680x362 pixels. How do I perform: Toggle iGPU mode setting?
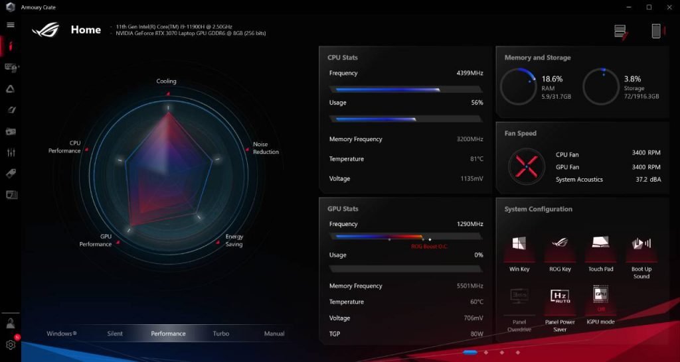(x=600, y=305)
